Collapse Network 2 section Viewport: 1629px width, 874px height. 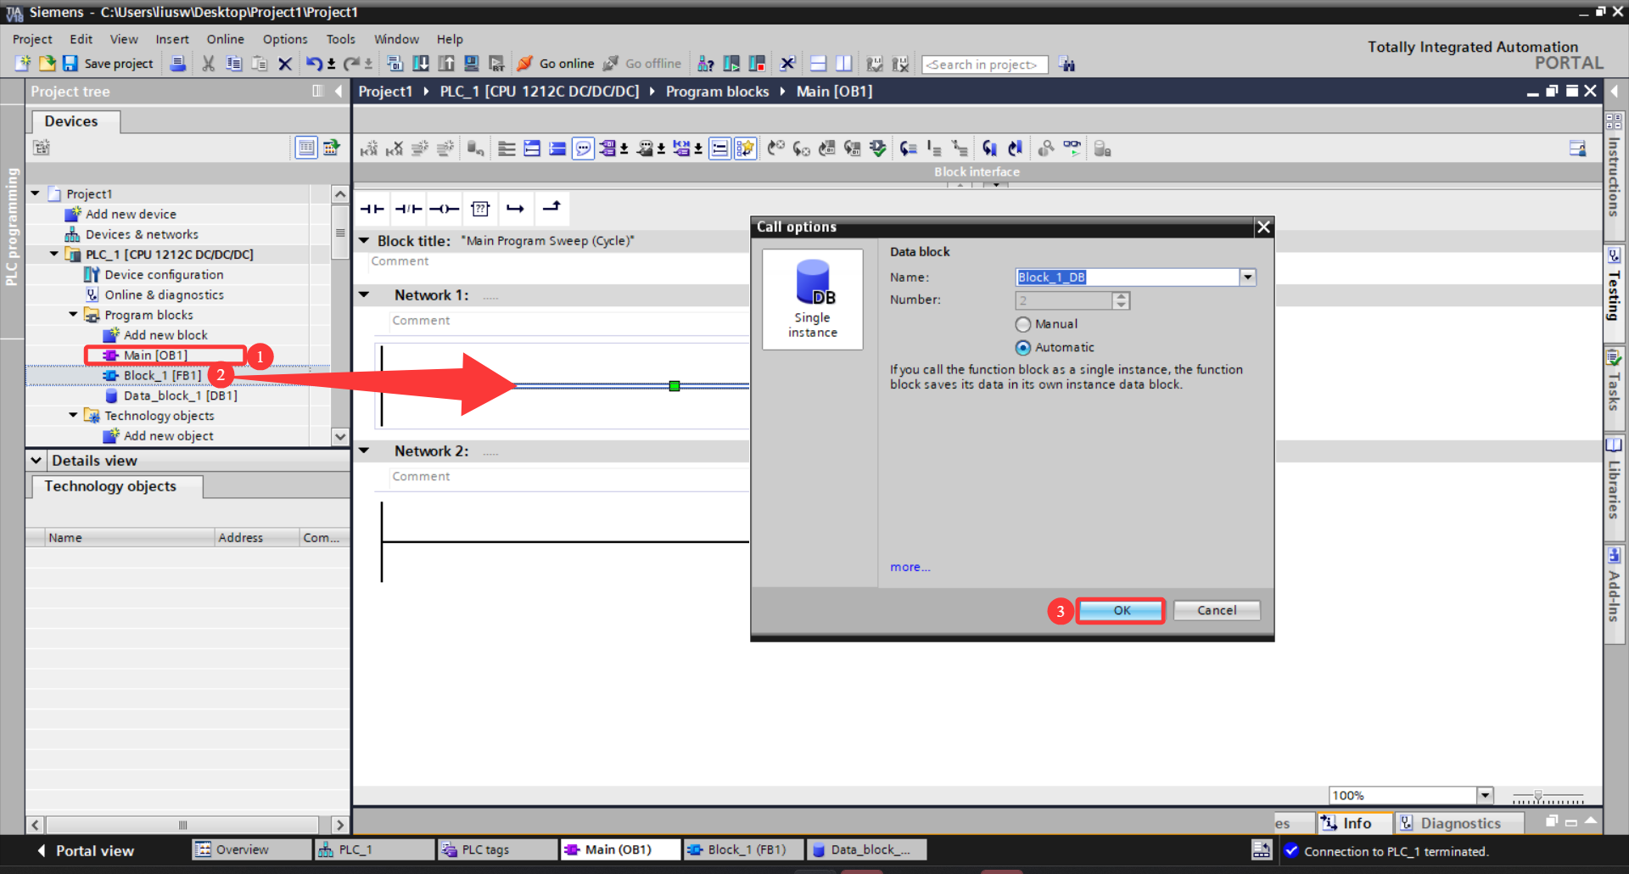pos(364,451)
